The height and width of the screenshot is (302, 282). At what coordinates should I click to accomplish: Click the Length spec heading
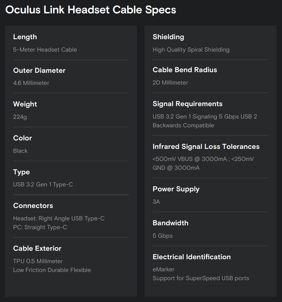[25, 37]
